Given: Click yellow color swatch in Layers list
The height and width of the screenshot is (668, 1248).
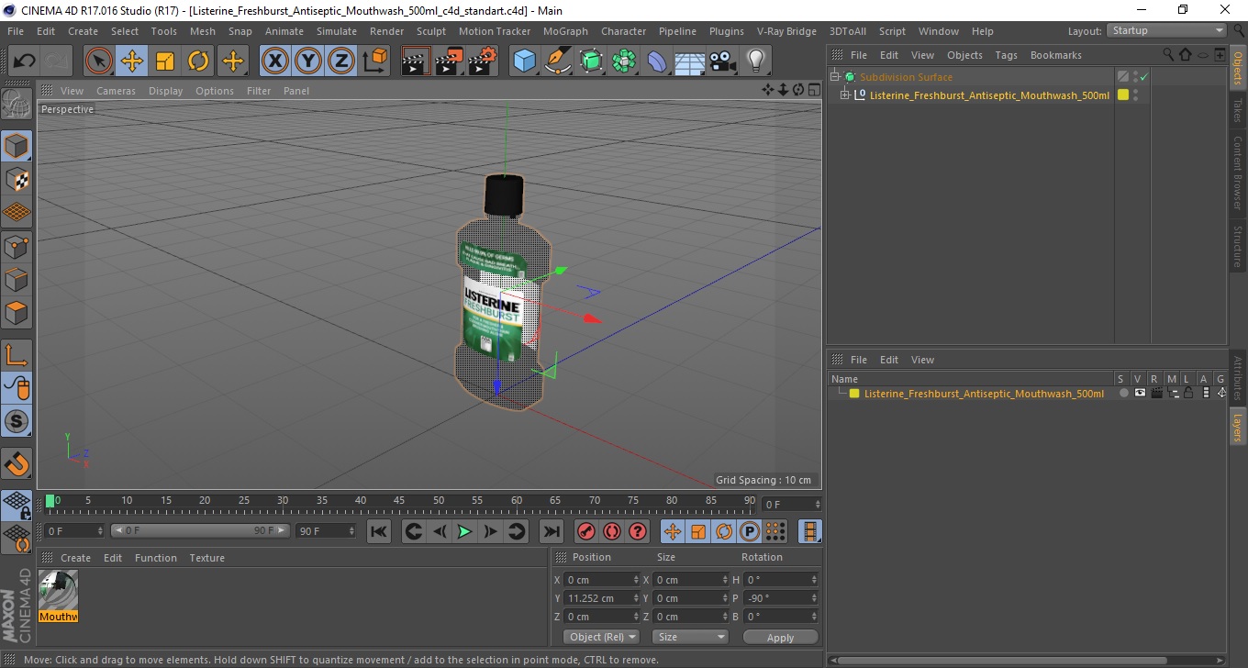Looking at the screenshot, I should pos(854,394).
